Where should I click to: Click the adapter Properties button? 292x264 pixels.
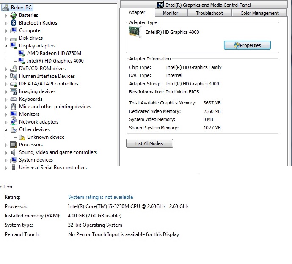point(247,45)
